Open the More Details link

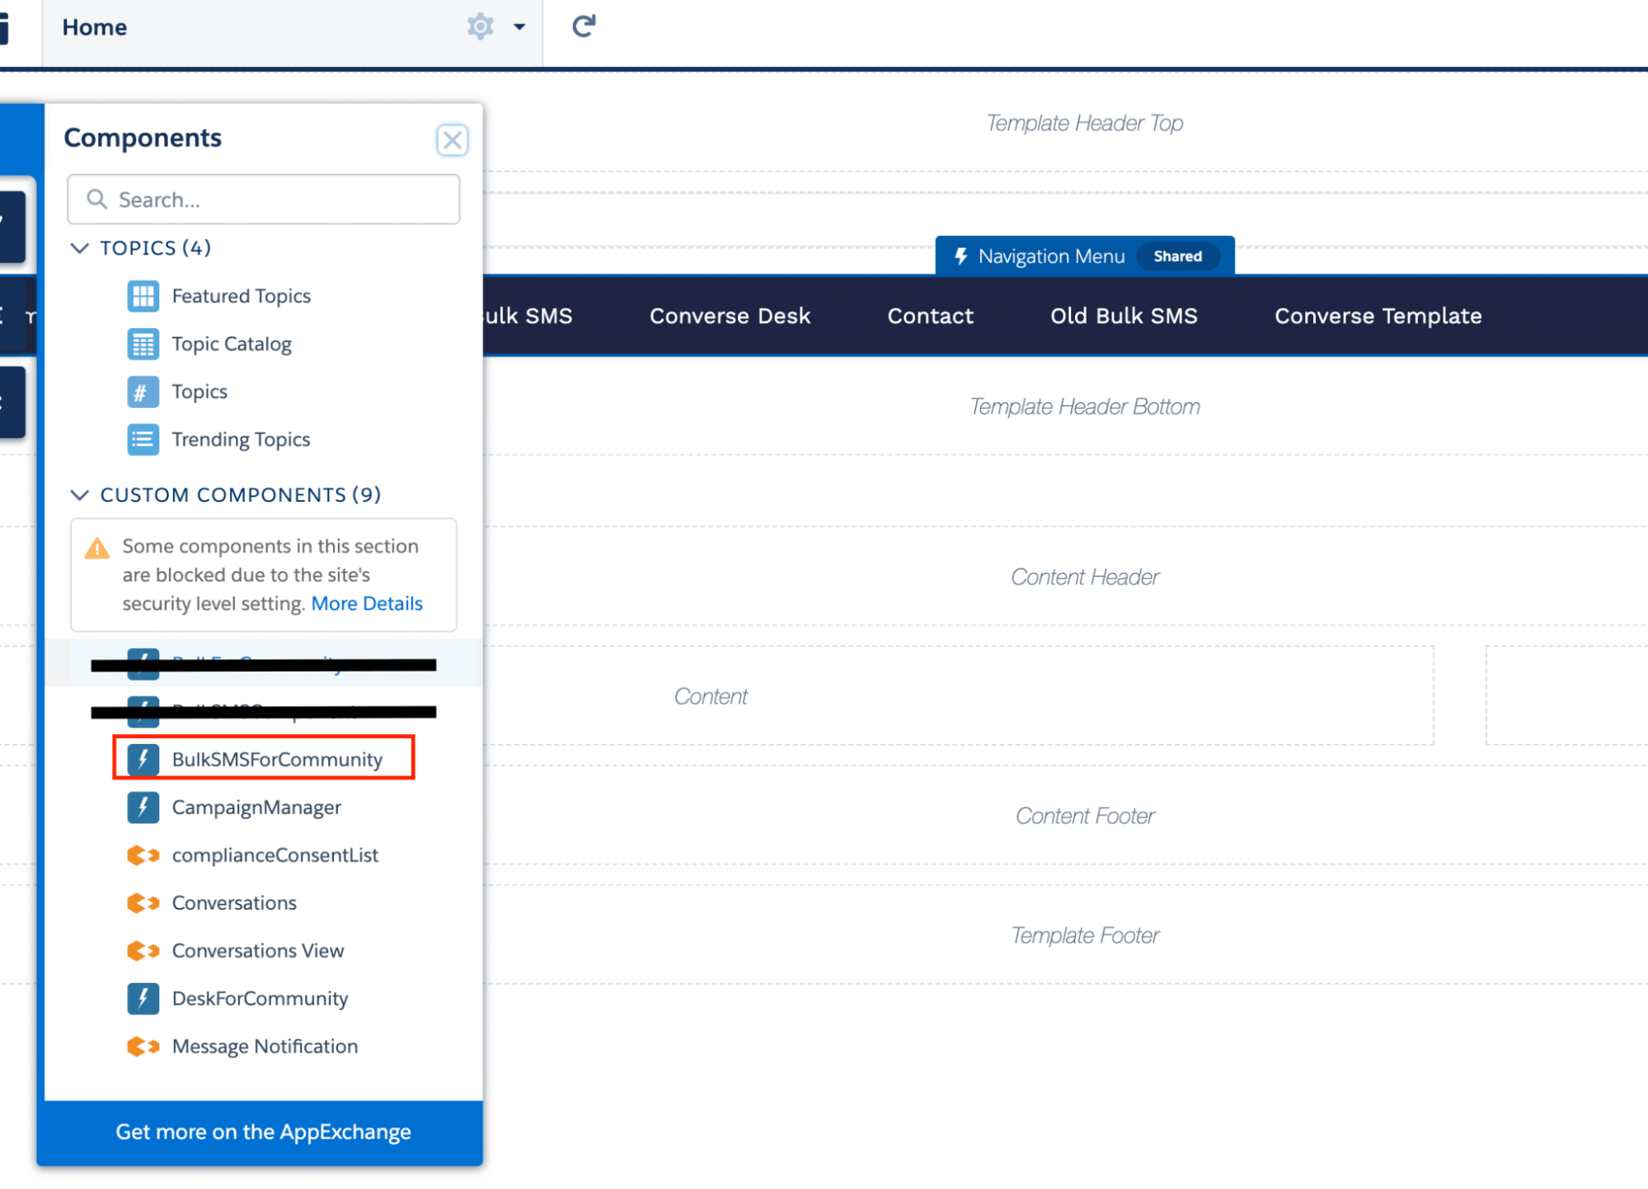click(x=367, y=603)
